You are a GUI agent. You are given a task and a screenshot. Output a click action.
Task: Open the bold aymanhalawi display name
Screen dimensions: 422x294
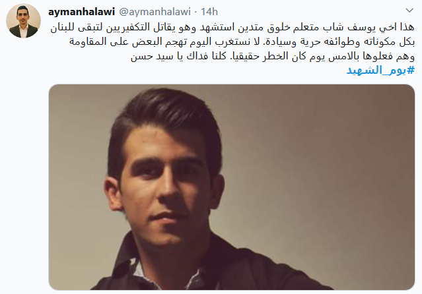81,12
